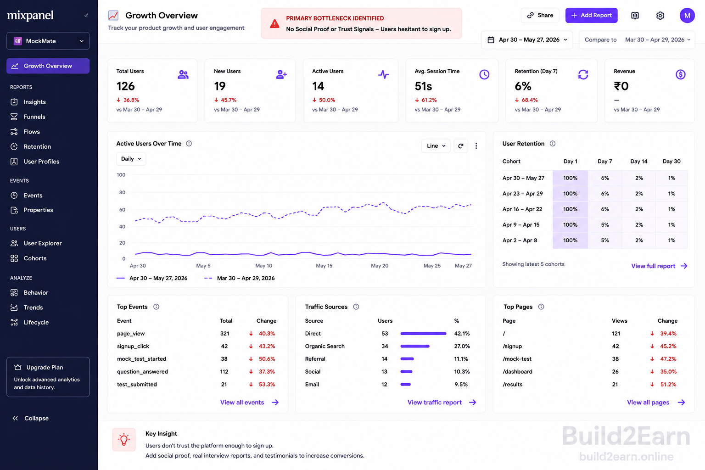The height and width of the screenshot is (470, 705).
Task: Click the info icon beside Traffic Sources
Action: point(356,307)
